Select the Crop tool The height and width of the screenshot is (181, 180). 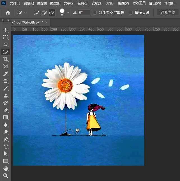tap(6, 59)
